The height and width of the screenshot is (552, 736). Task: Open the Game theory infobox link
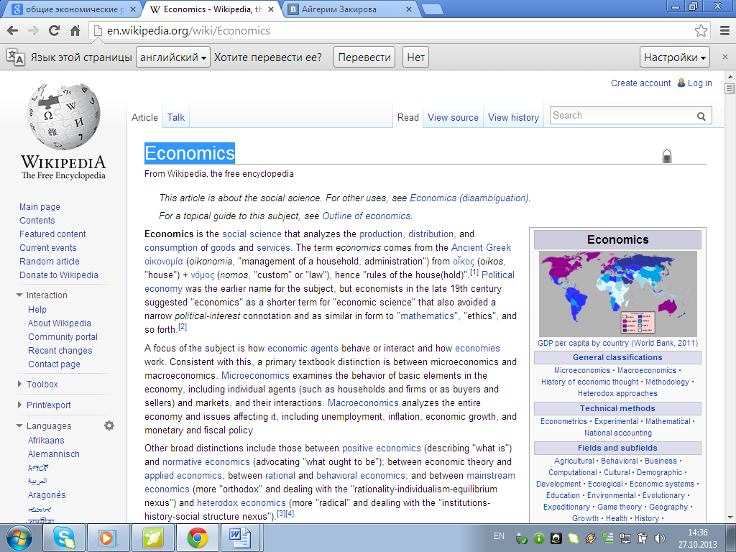(619, 507)
